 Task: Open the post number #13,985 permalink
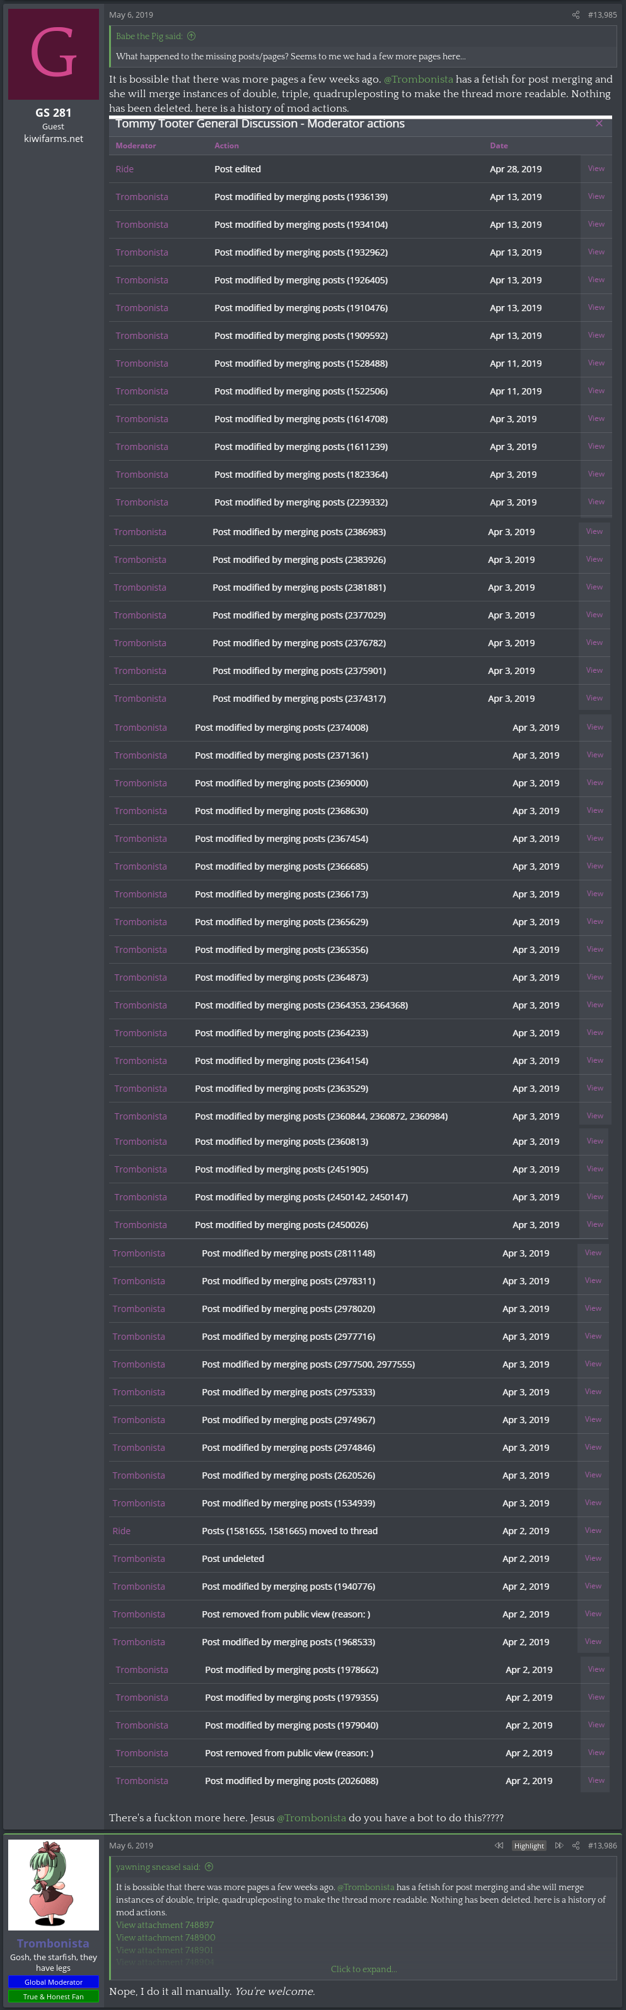tap(602, 15)
